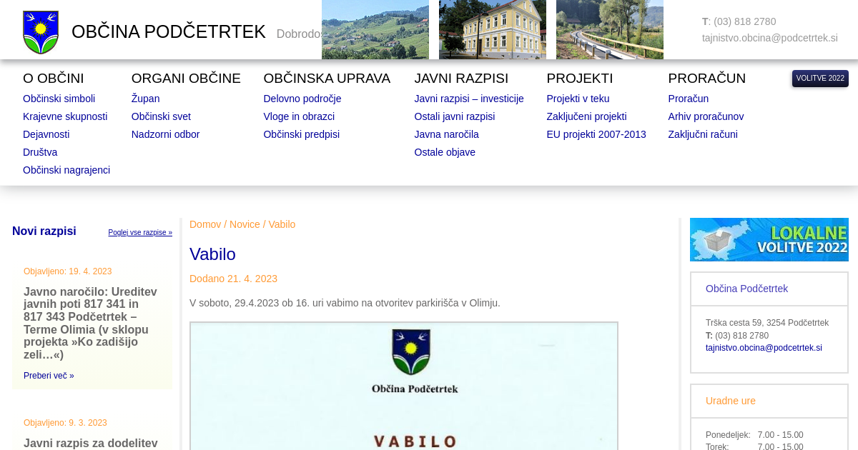The image size is (858, 450).
Task: Click sidebar email tajnistvo.obcina@podcetrtek.si
Action: (x=763, y=348)
